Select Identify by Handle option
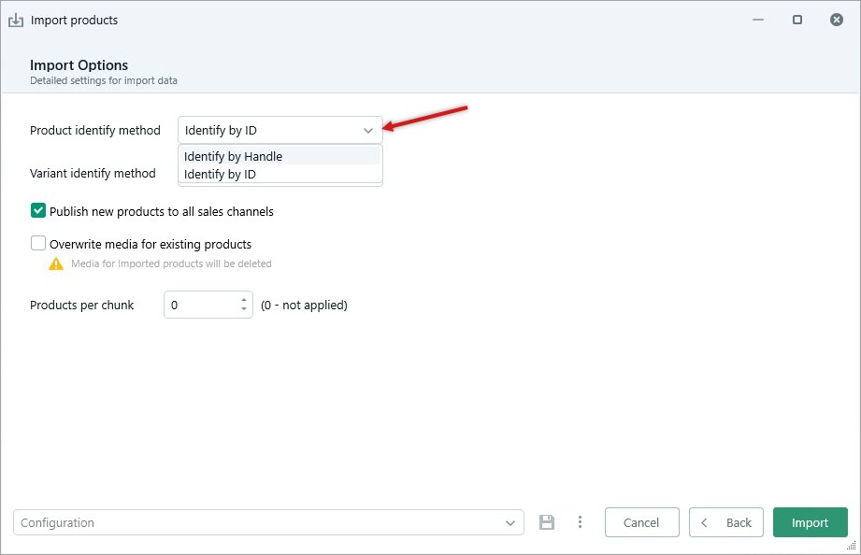The width and height of the screenshot is (861, 555). pyautogui.click(x=280, y=156)
